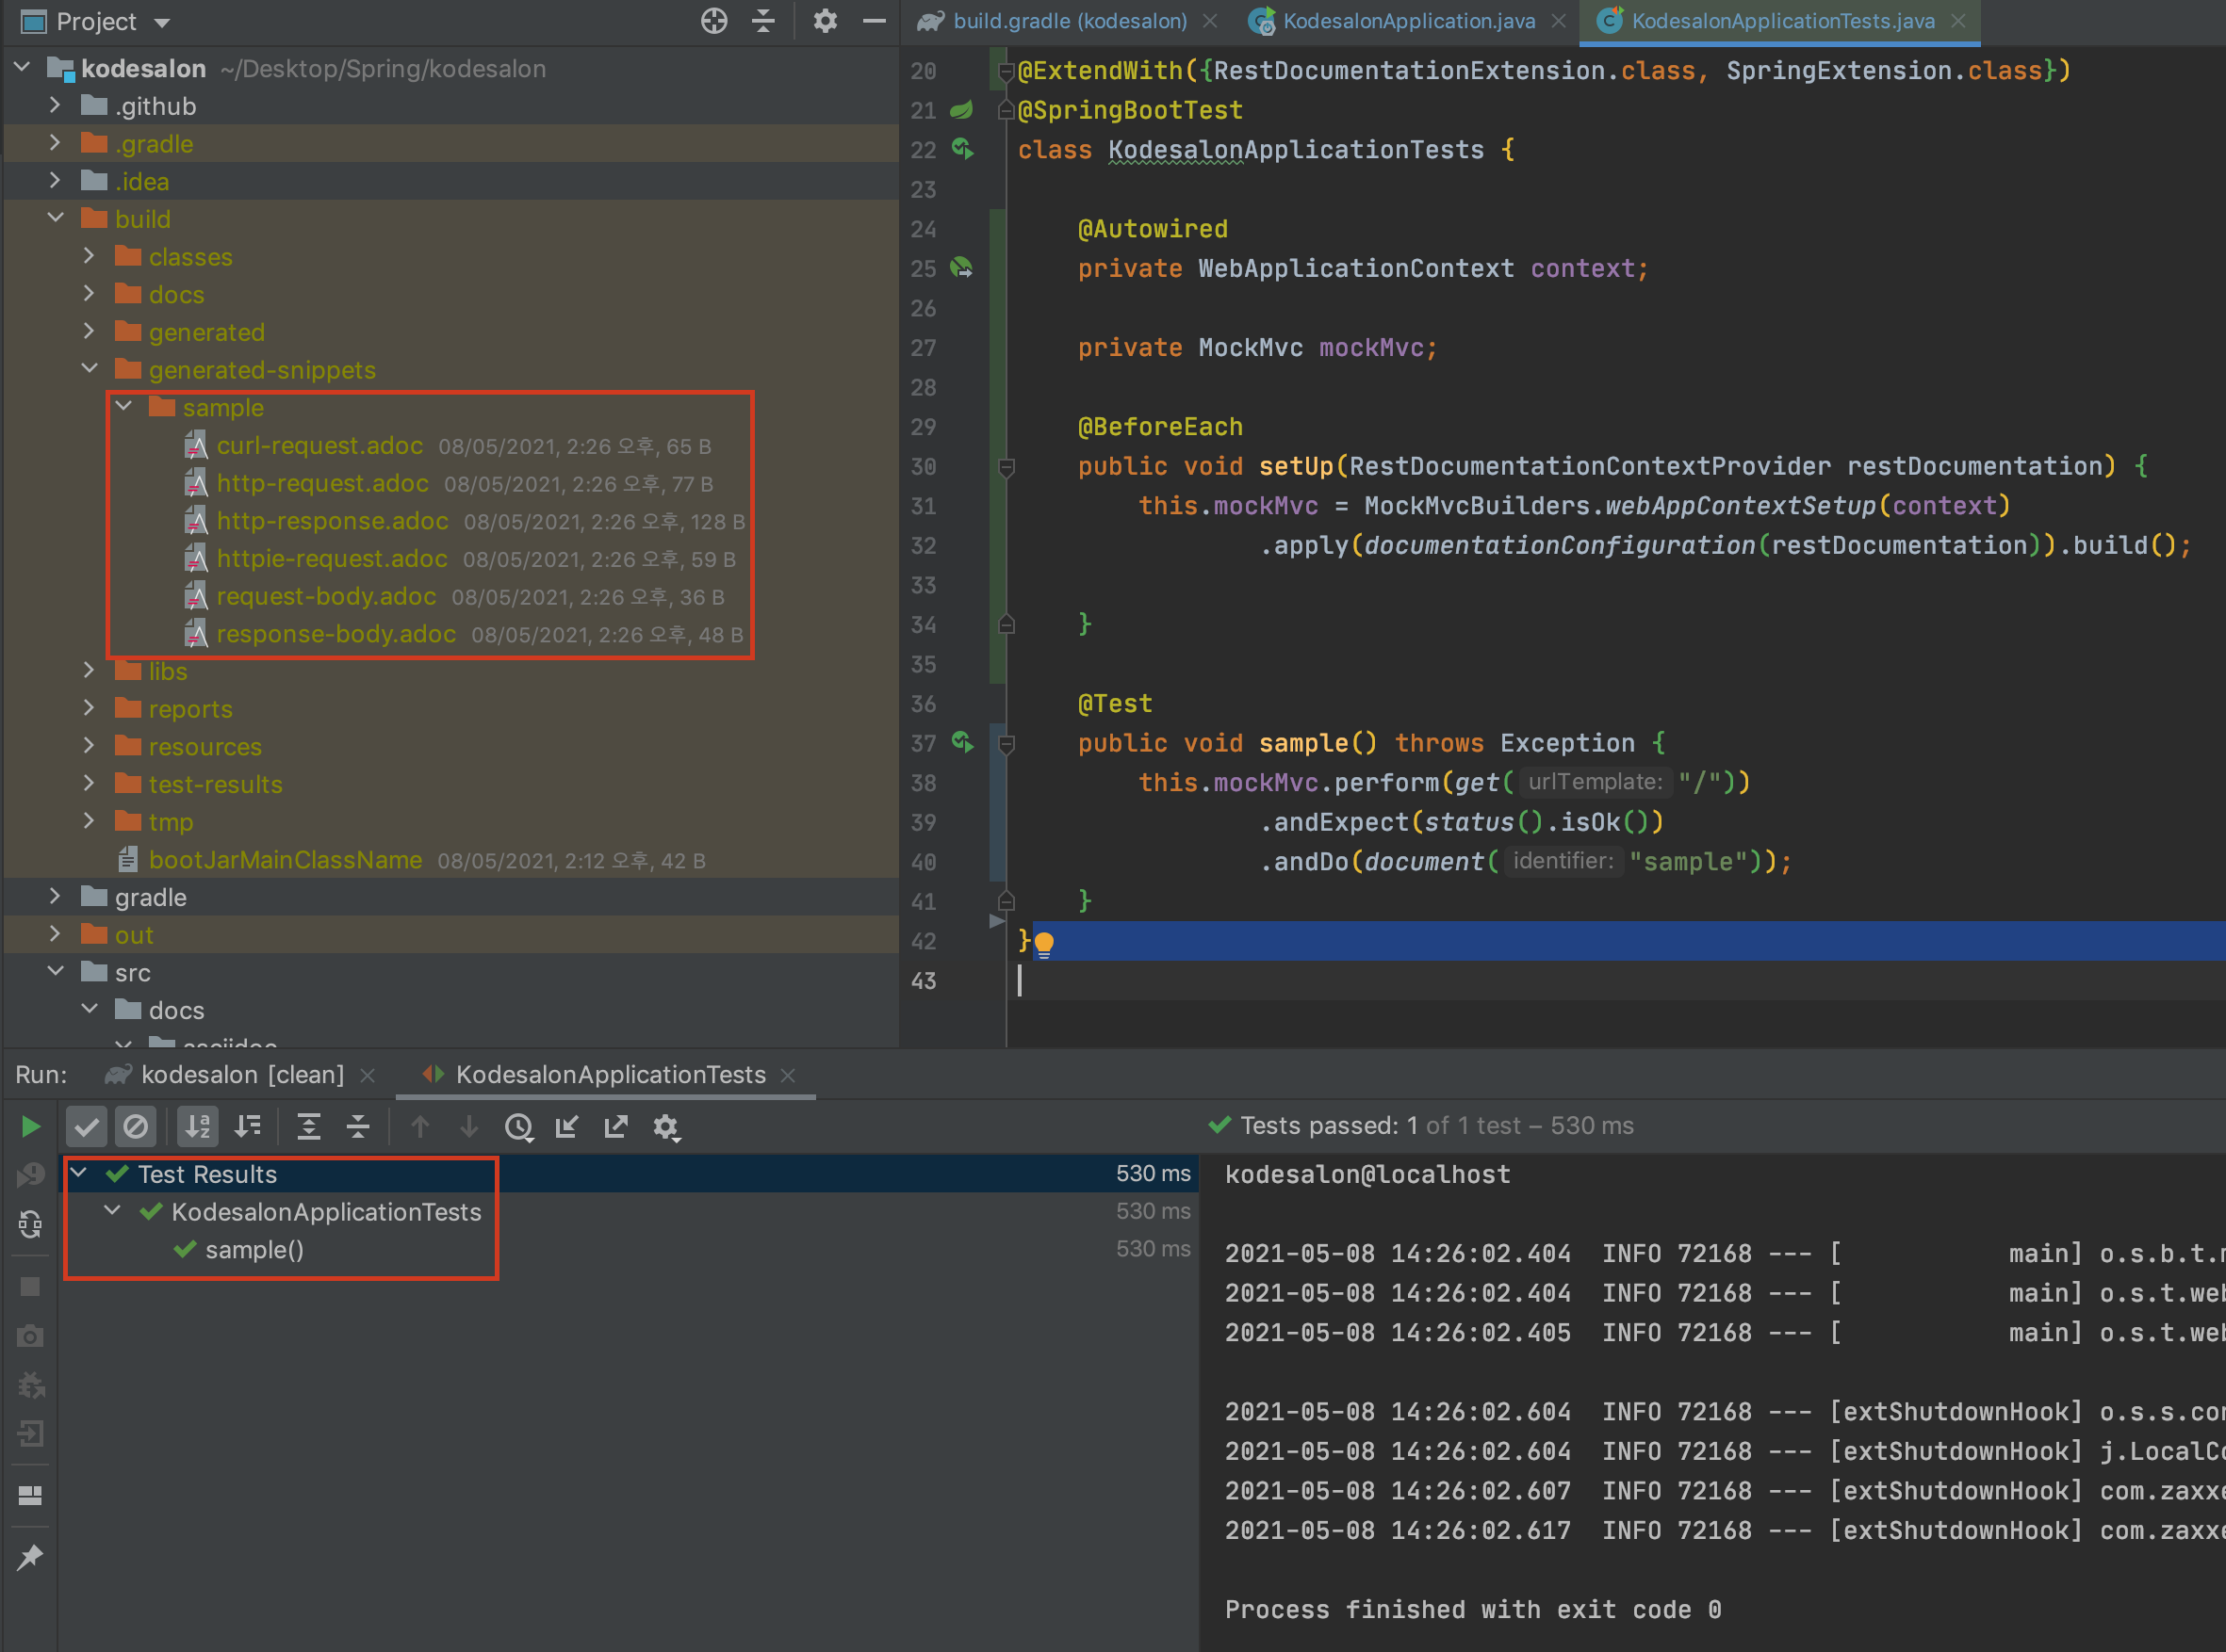Toggle Sort Alphabetically in test toolbar
This screenshot has width=2226, height=1652.
pos(198,1127)
